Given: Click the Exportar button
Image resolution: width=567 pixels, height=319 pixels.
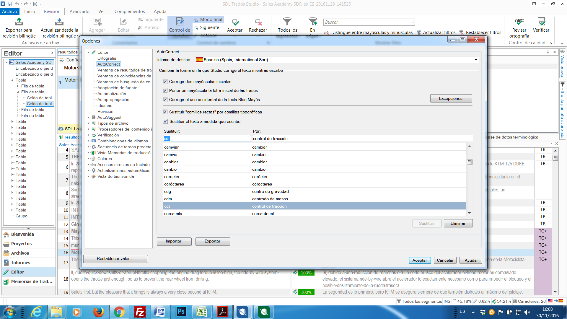Looking at the screenshot, I should coord(213,241).
